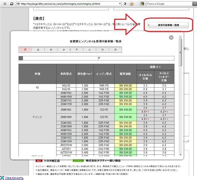Open the address bar history dropdown arrow
The width and height of the screenshot is (197, 180).
120,4
